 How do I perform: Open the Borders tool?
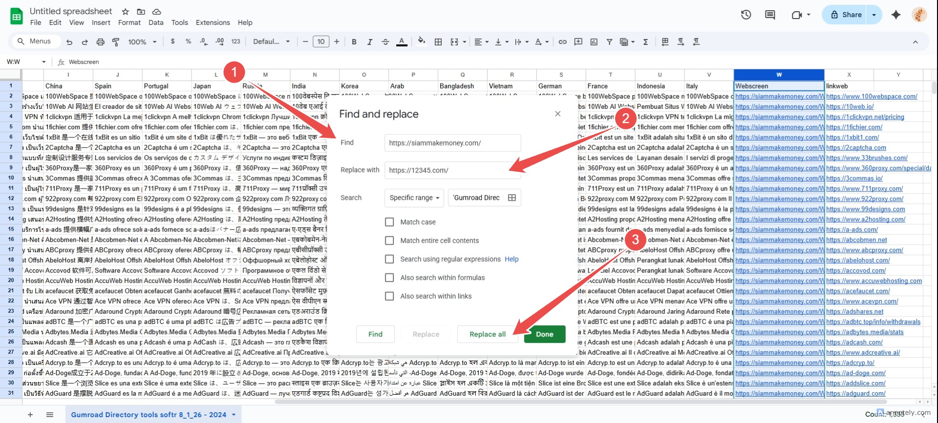438,42
